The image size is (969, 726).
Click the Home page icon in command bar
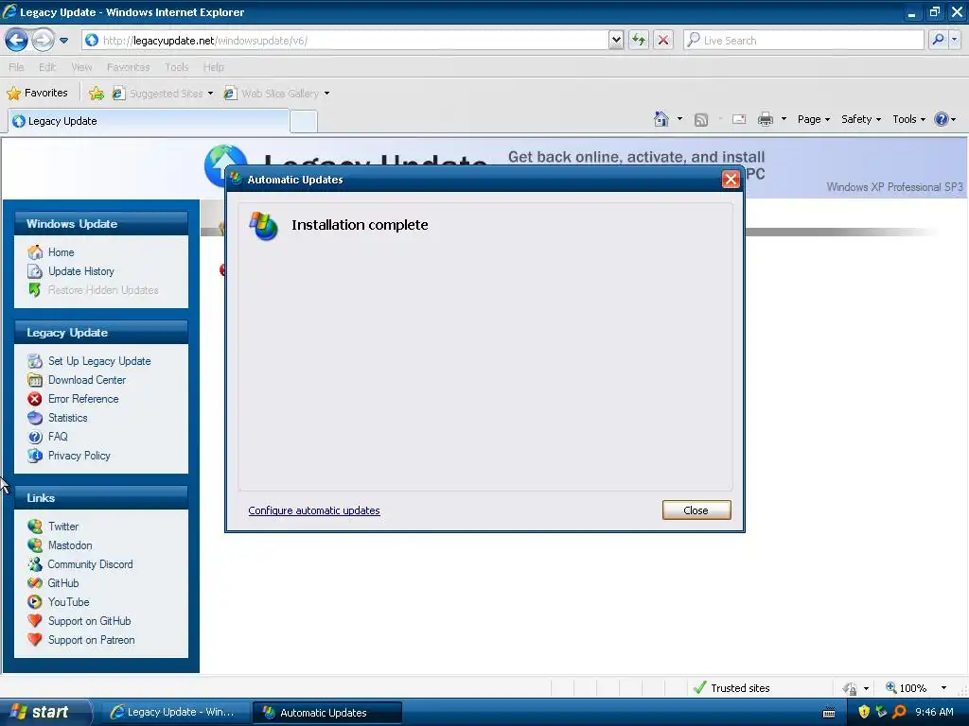[x=661, y=119]
